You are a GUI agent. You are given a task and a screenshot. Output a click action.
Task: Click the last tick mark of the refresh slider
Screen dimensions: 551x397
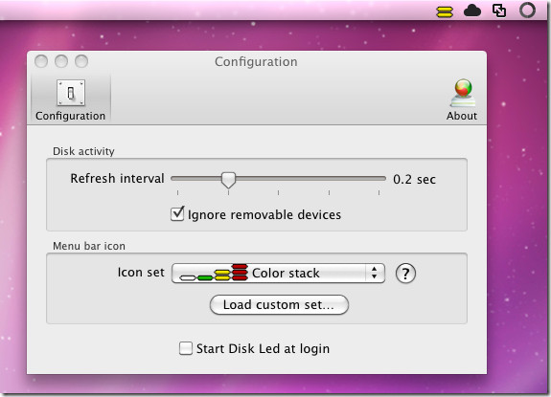pyautogui.click(x=379, y=192)
